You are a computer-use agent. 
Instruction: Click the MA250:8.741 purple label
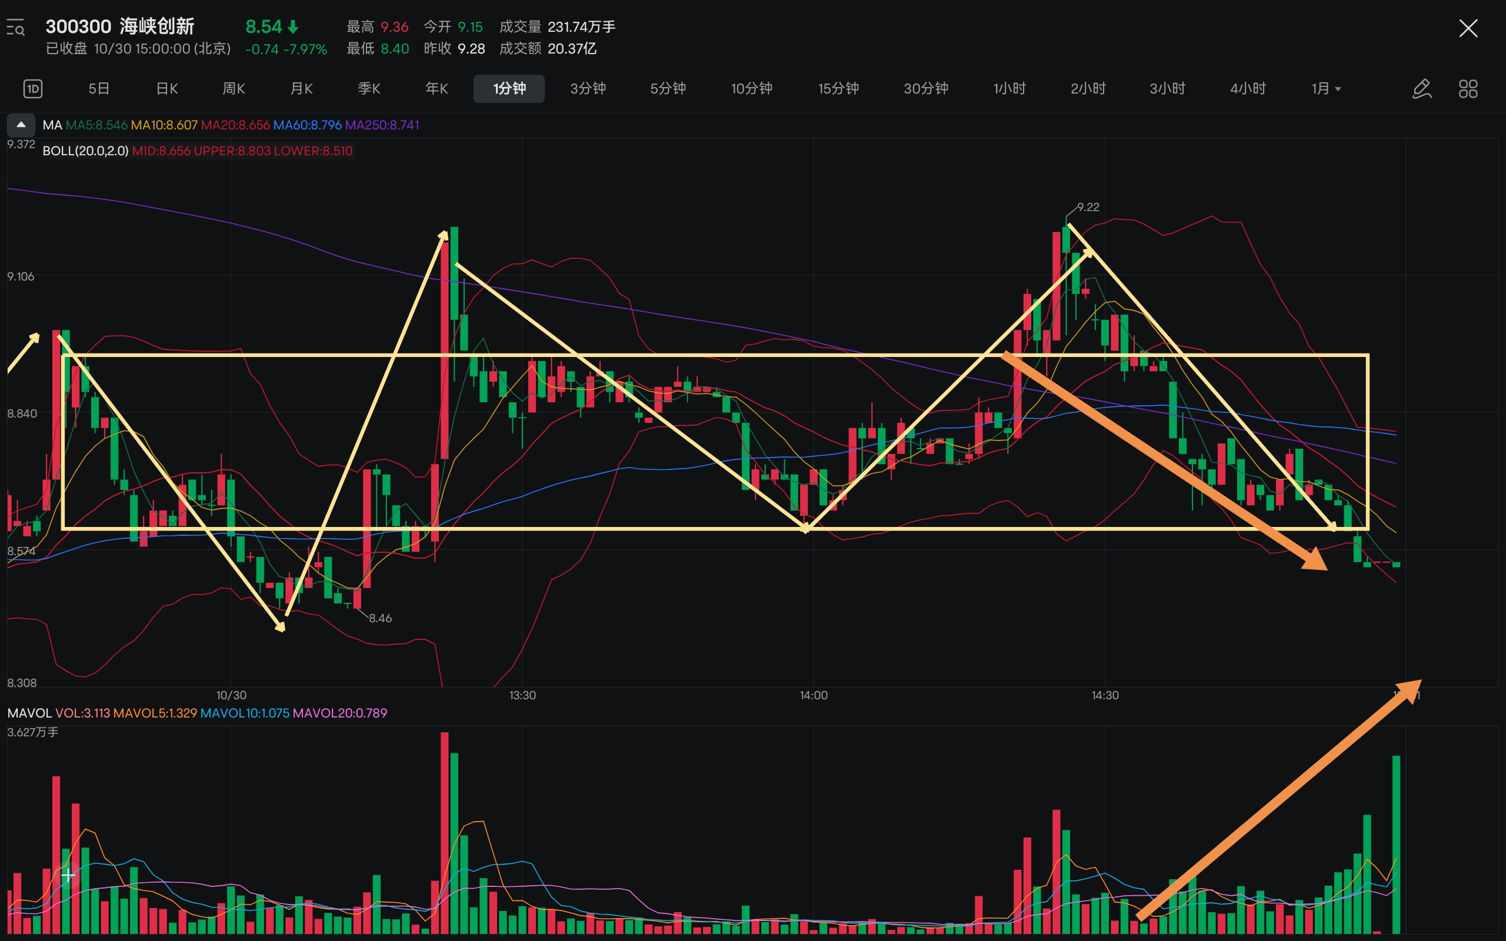pos(382,125)
